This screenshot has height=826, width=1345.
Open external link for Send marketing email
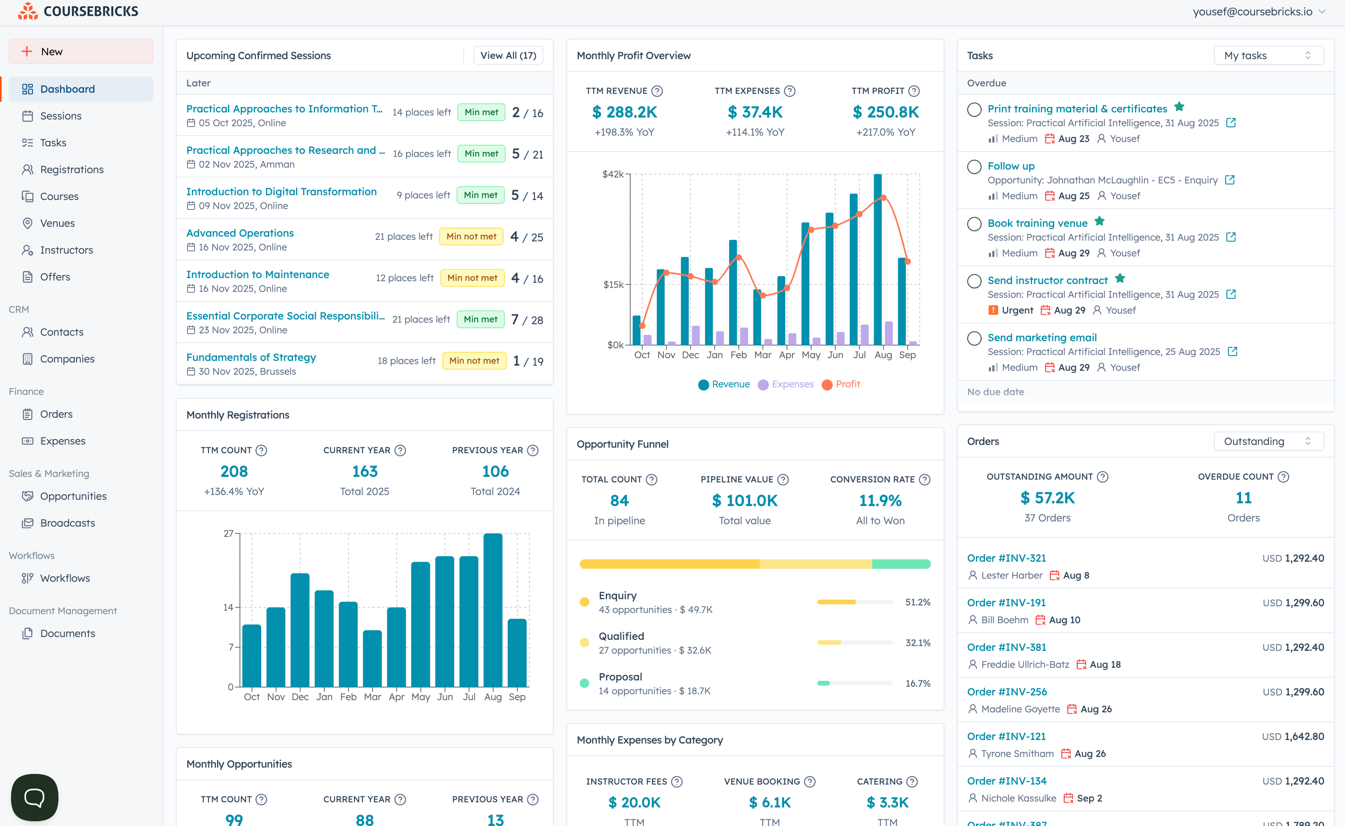coord(1233,351)
